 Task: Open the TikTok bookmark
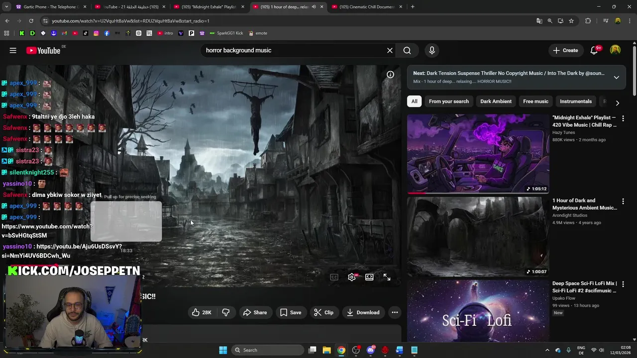click(x=86, y=33)
